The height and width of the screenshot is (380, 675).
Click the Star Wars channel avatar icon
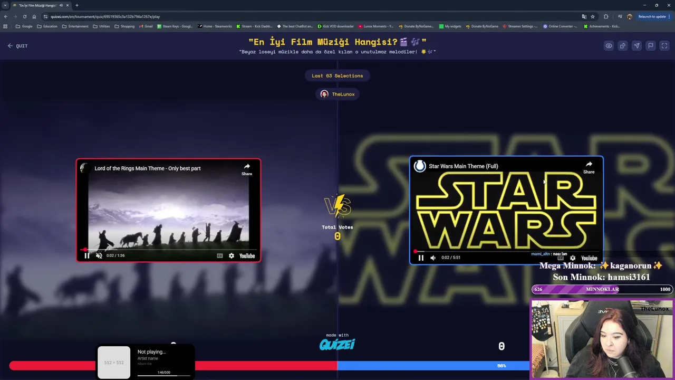420,166
